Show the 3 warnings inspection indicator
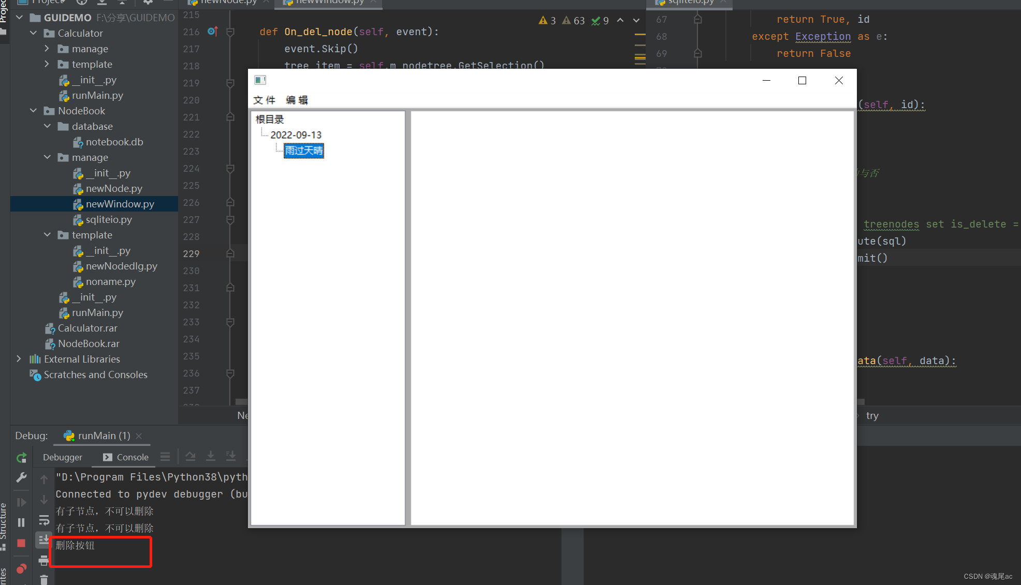1021x585 pixels. 547,21
